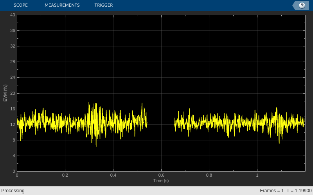Click the x-axis tick label 0.4
The width and height of the screenshot is (313, 195).
113,175
